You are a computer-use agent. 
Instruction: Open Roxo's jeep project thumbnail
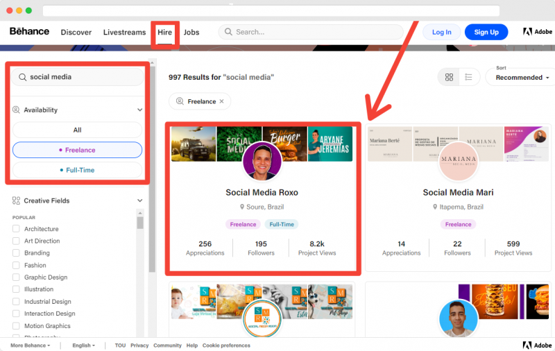194,144
